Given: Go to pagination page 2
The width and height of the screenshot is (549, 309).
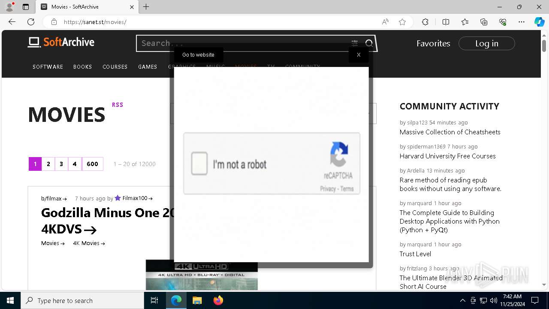Looking at the screenshot, I should [x=48, y=164].
